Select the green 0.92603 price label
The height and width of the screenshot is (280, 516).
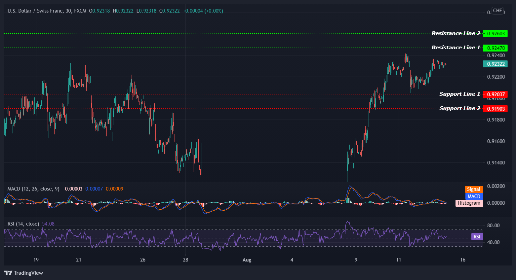[x=495, y=34]
